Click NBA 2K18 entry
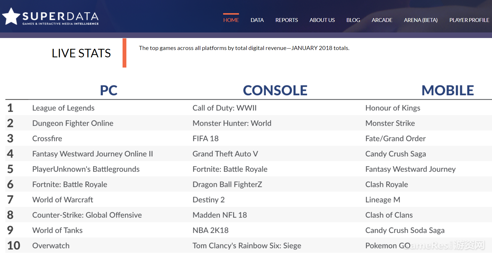 click(211, 230)
